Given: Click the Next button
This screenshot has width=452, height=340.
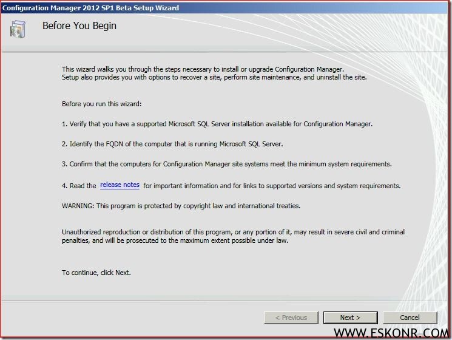Looking at the screenshot, I should pyautogui.click(x=350, y=318).
